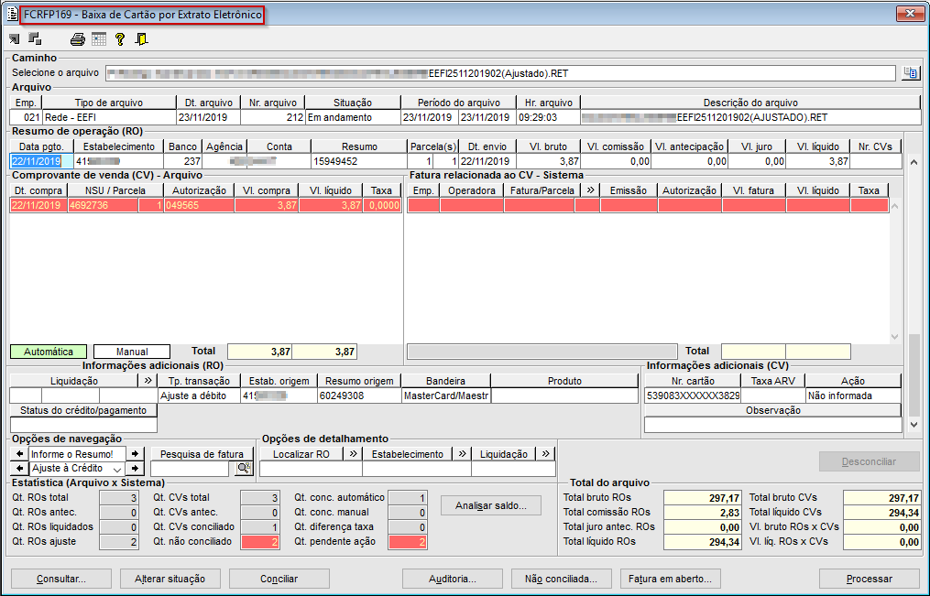Open the calendar grid toolbar icon
Image resolution: width=930 pixels, height=596 pixels.
point(99,39)
